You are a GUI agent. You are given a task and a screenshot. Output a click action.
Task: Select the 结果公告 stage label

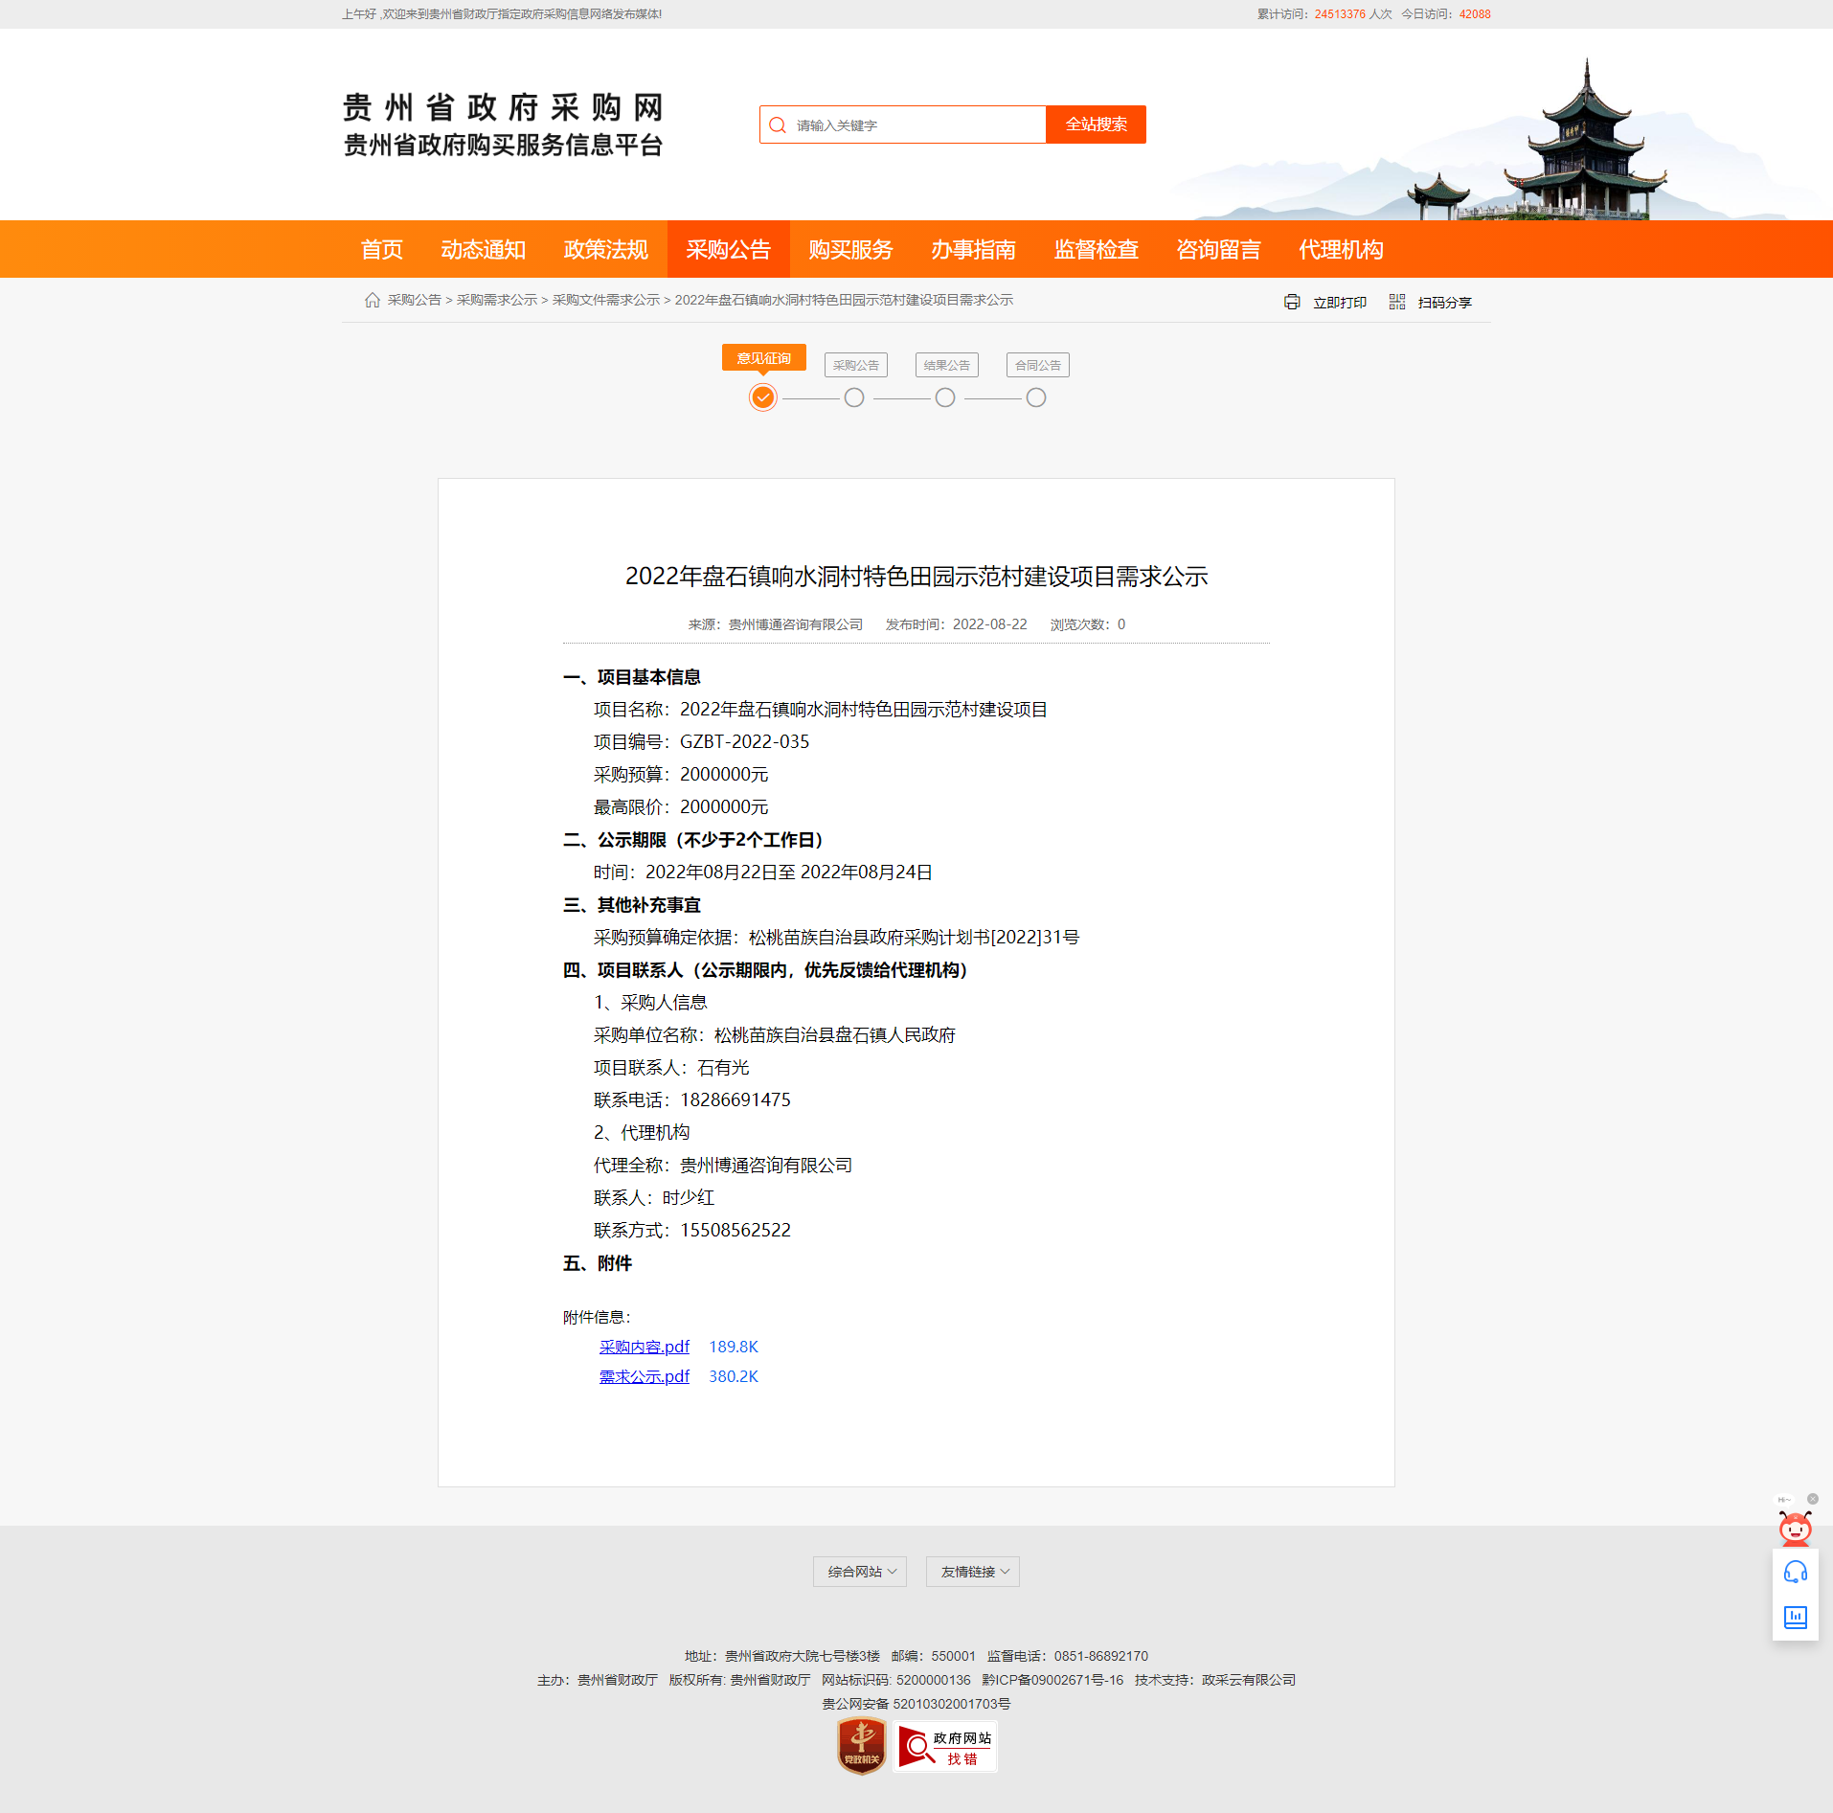tap(947, 365)
